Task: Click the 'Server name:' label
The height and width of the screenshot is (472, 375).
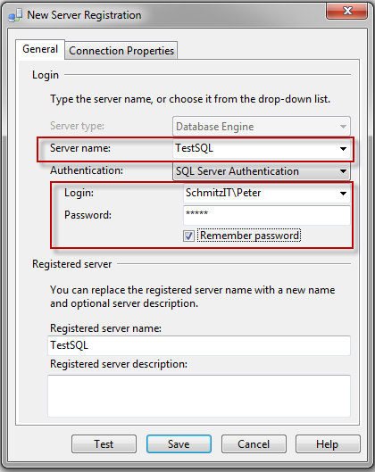Action: click(80, 148)
